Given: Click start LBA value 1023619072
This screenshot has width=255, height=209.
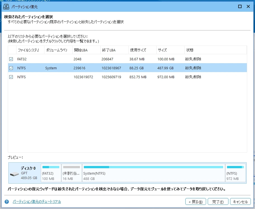Looking at the screenshot, I should pyautogui.click(x=83, y=77).
